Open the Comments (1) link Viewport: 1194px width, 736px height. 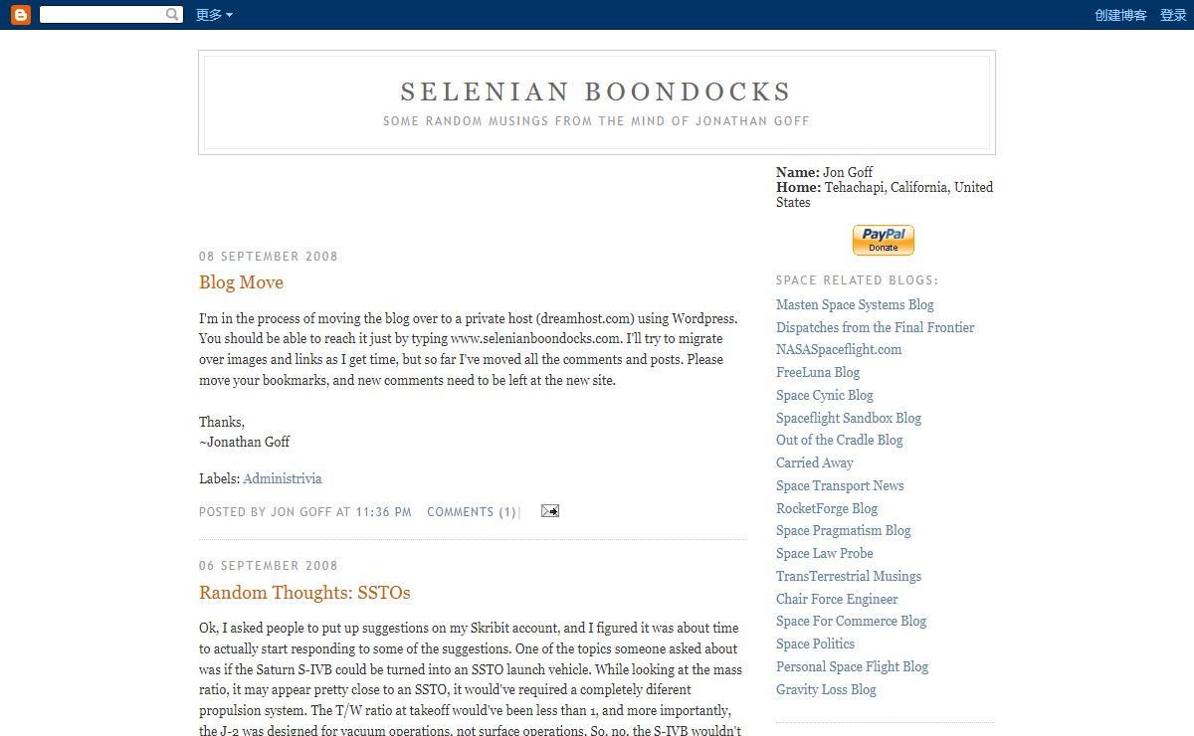[x=472, y=512]
